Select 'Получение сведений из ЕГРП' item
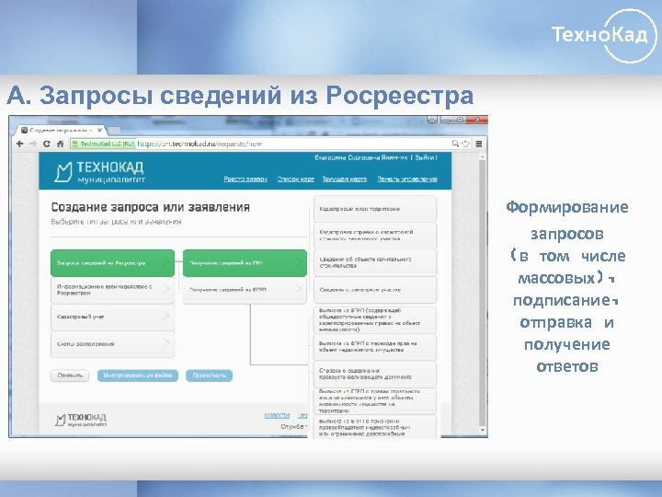Viewport: 662px width, 497px height. pos(245,290)
